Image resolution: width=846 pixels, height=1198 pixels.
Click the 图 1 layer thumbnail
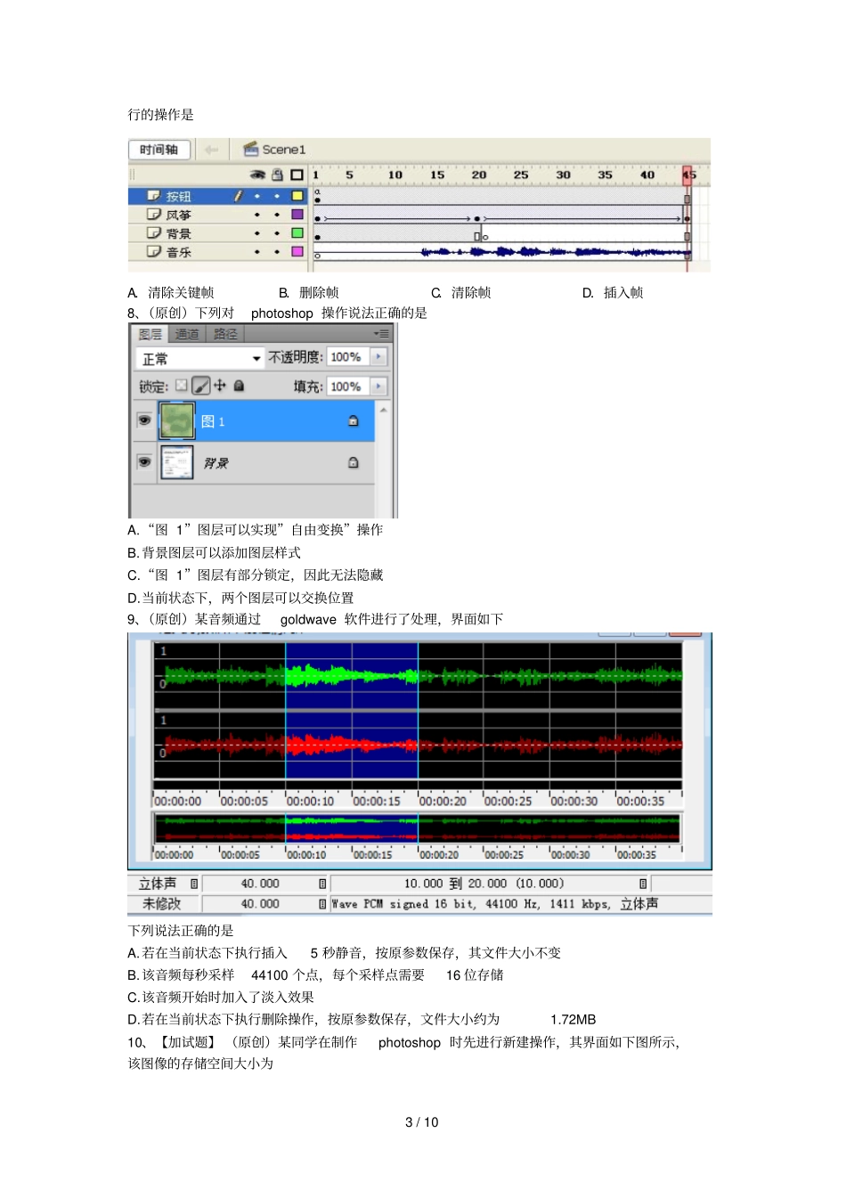point(176,420)
